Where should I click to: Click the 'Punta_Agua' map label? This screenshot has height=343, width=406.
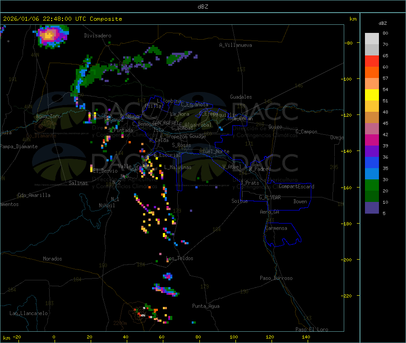(206, 306)
